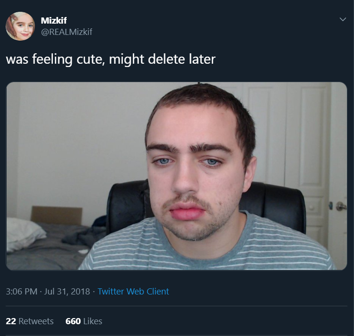
Task: Click the word "Retweets" label
Action: 36,321
